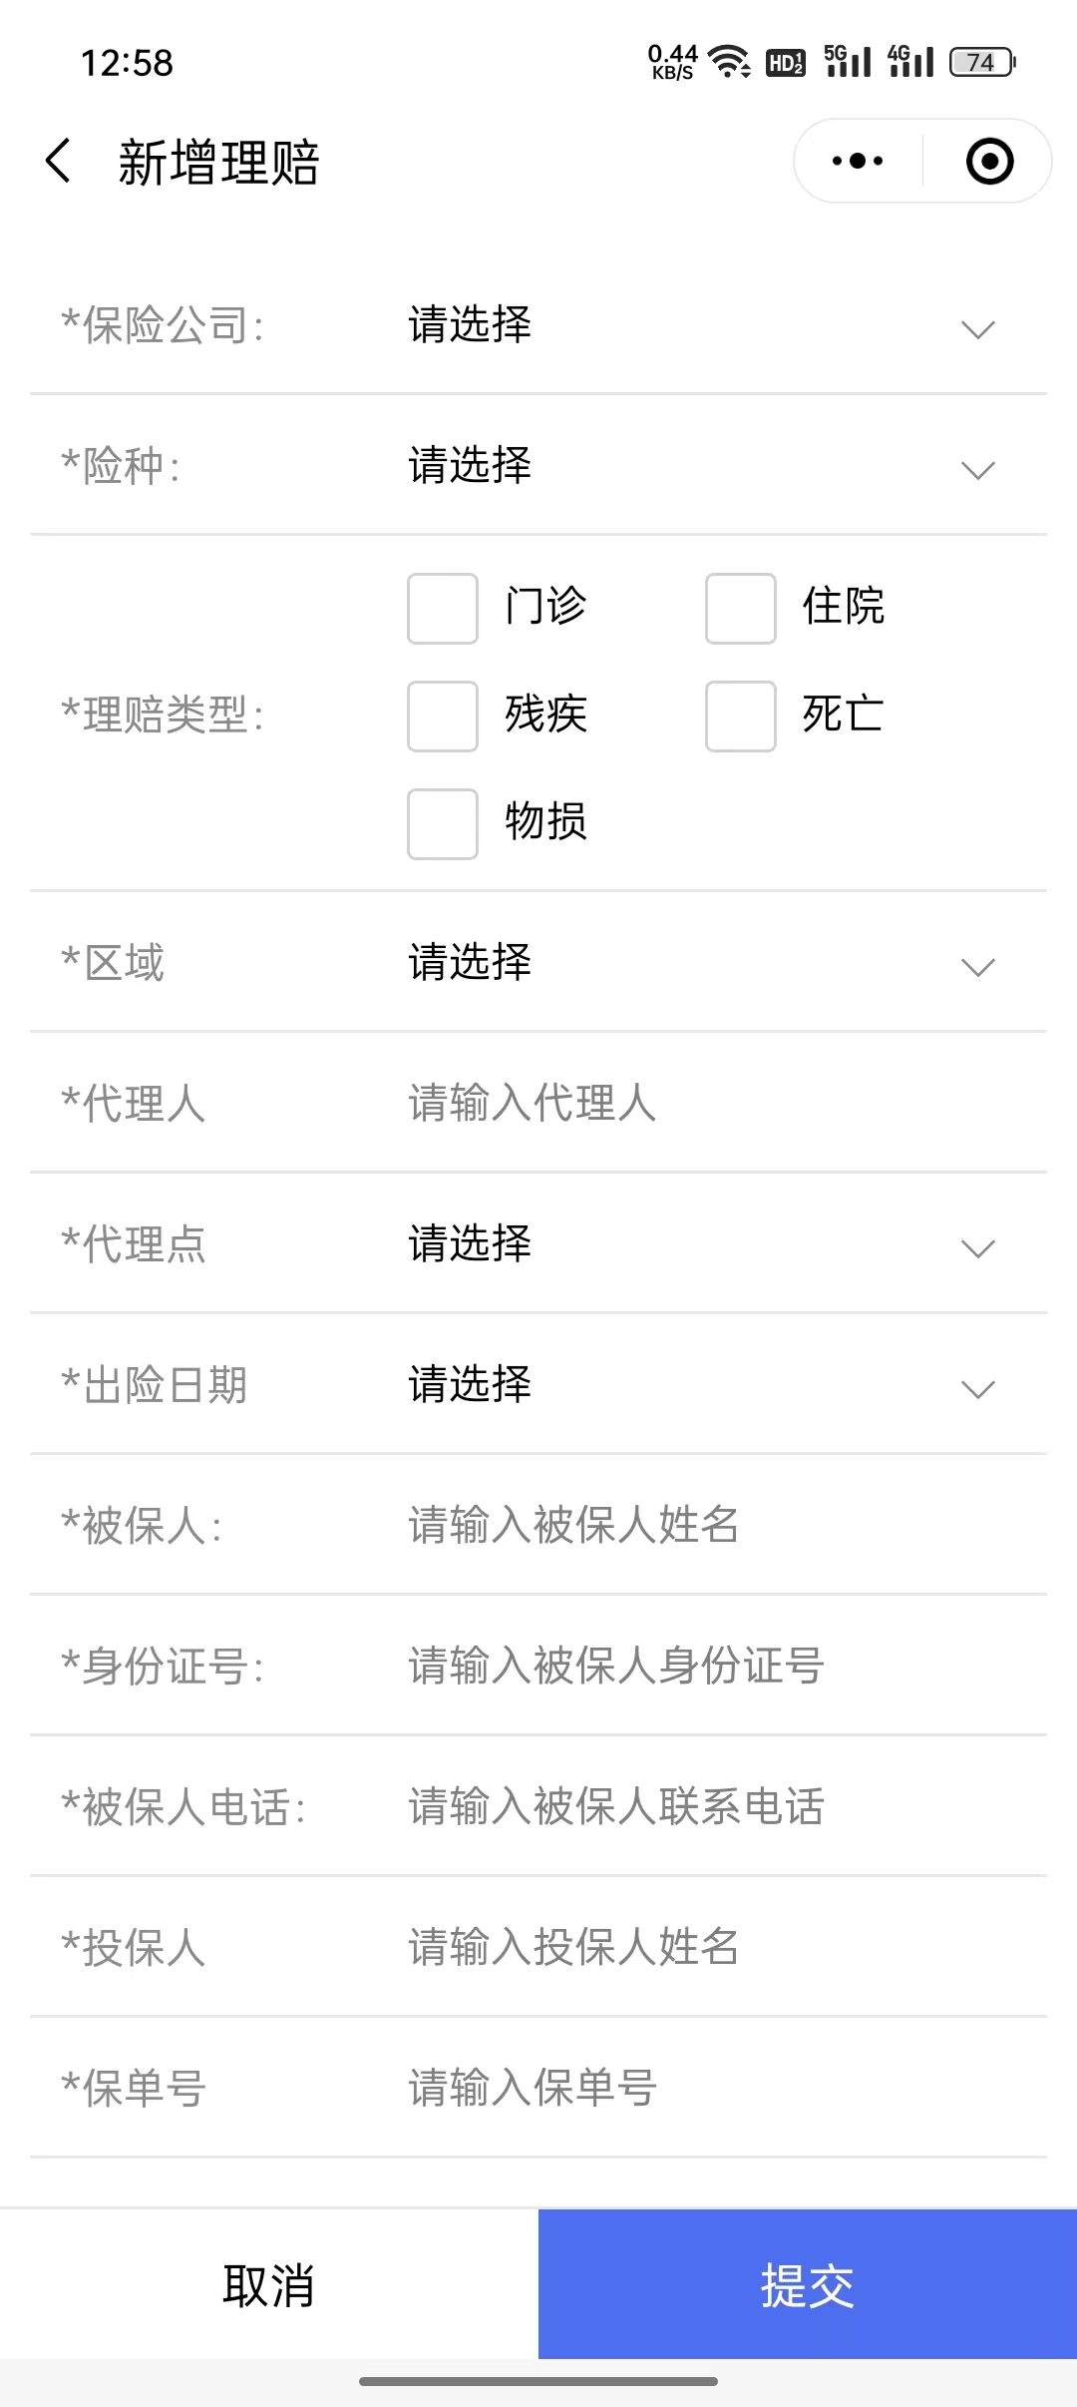Open the three-dot more menu
Screen dimensions: 1077x2407
858,161
